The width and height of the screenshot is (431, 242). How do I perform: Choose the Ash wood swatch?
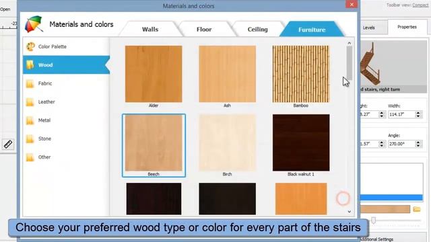coord(227,74)
